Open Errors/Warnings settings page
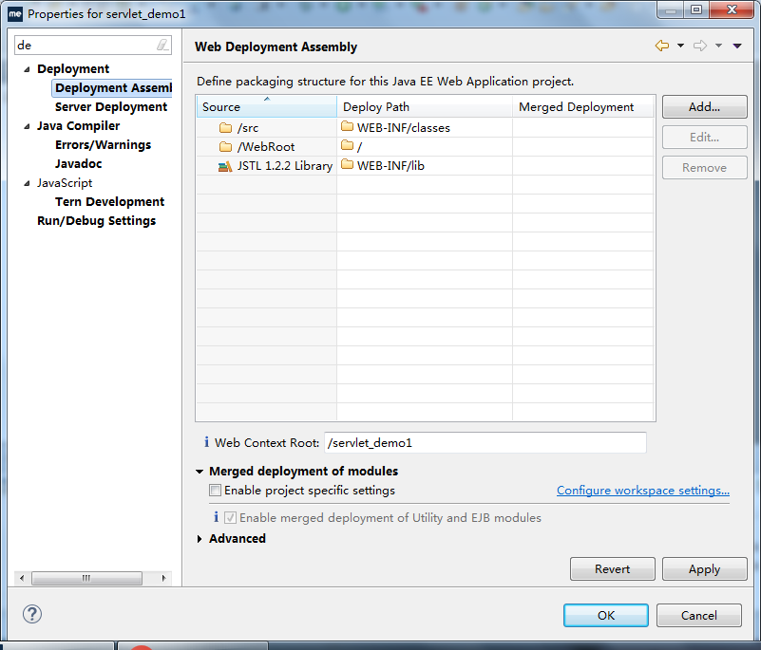This screenshot has width=761, height=650. [x=103, y=144]
